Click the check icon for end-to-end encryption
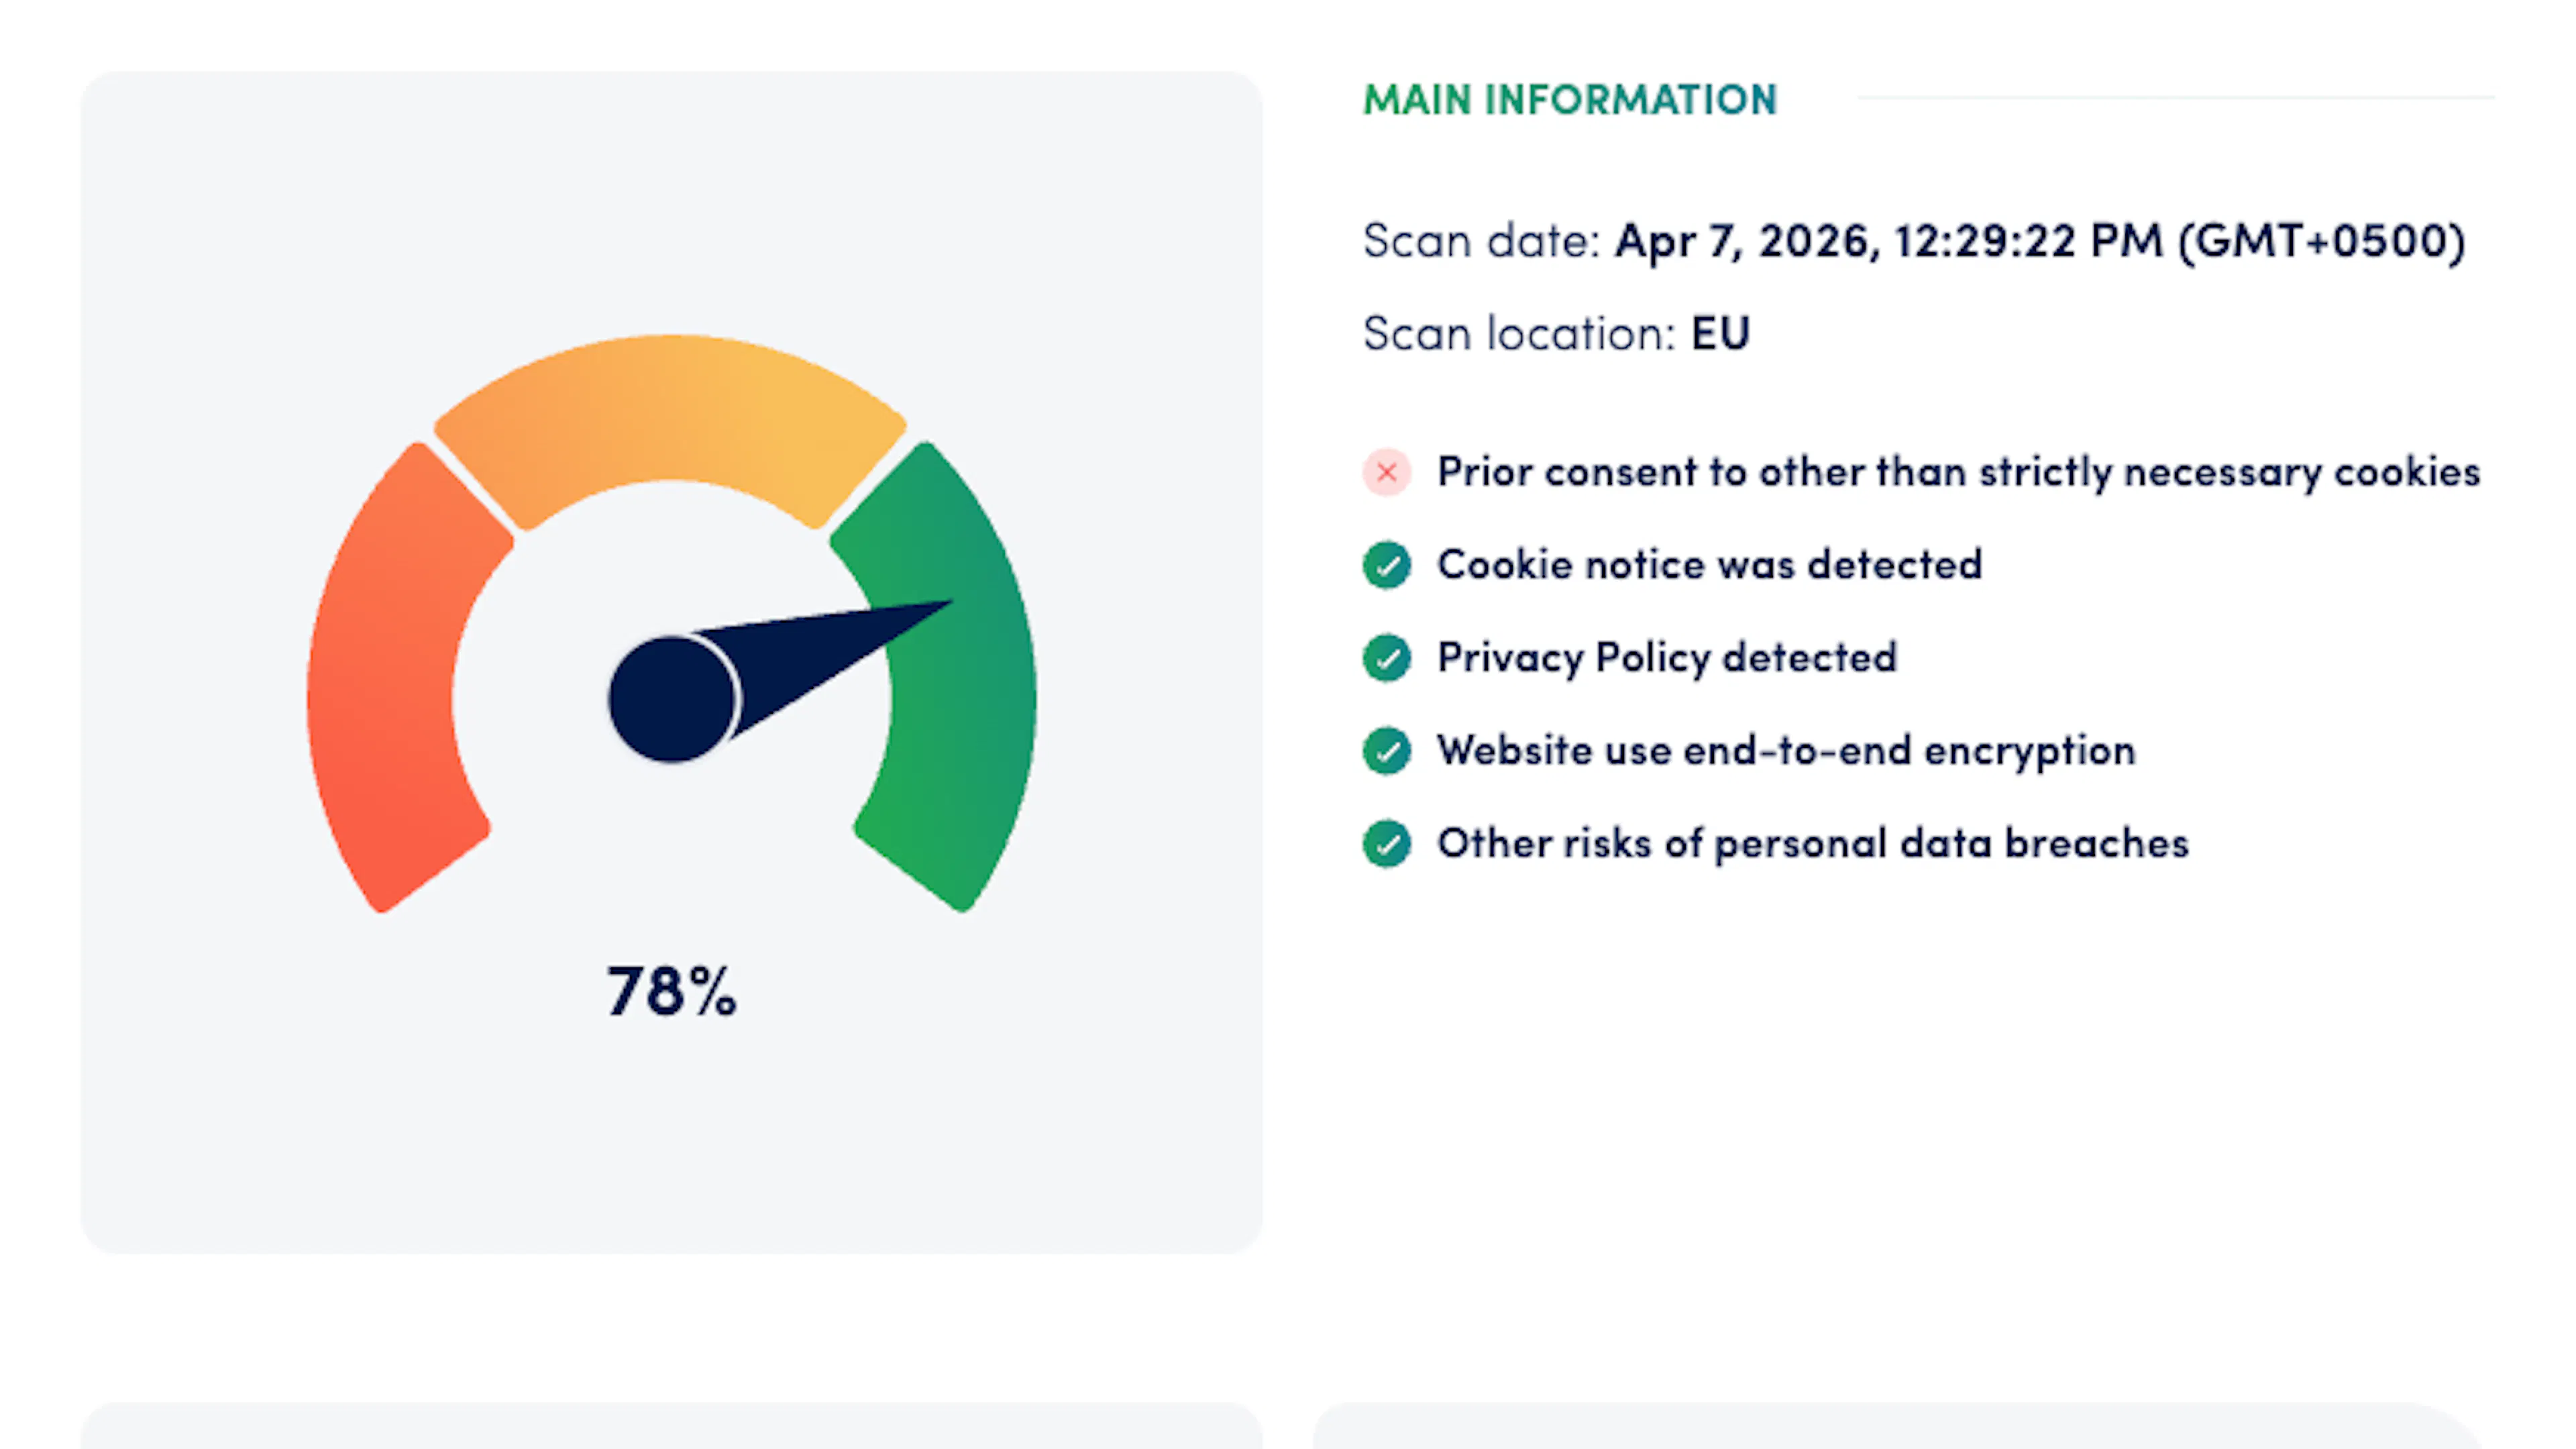 point(1386,751)
